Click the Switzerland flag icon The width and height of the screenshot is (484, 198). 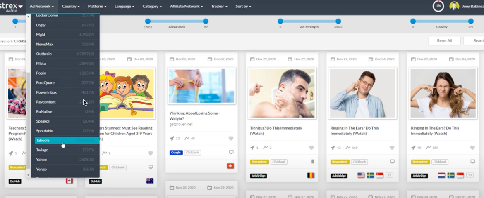(x=230, y=166)
